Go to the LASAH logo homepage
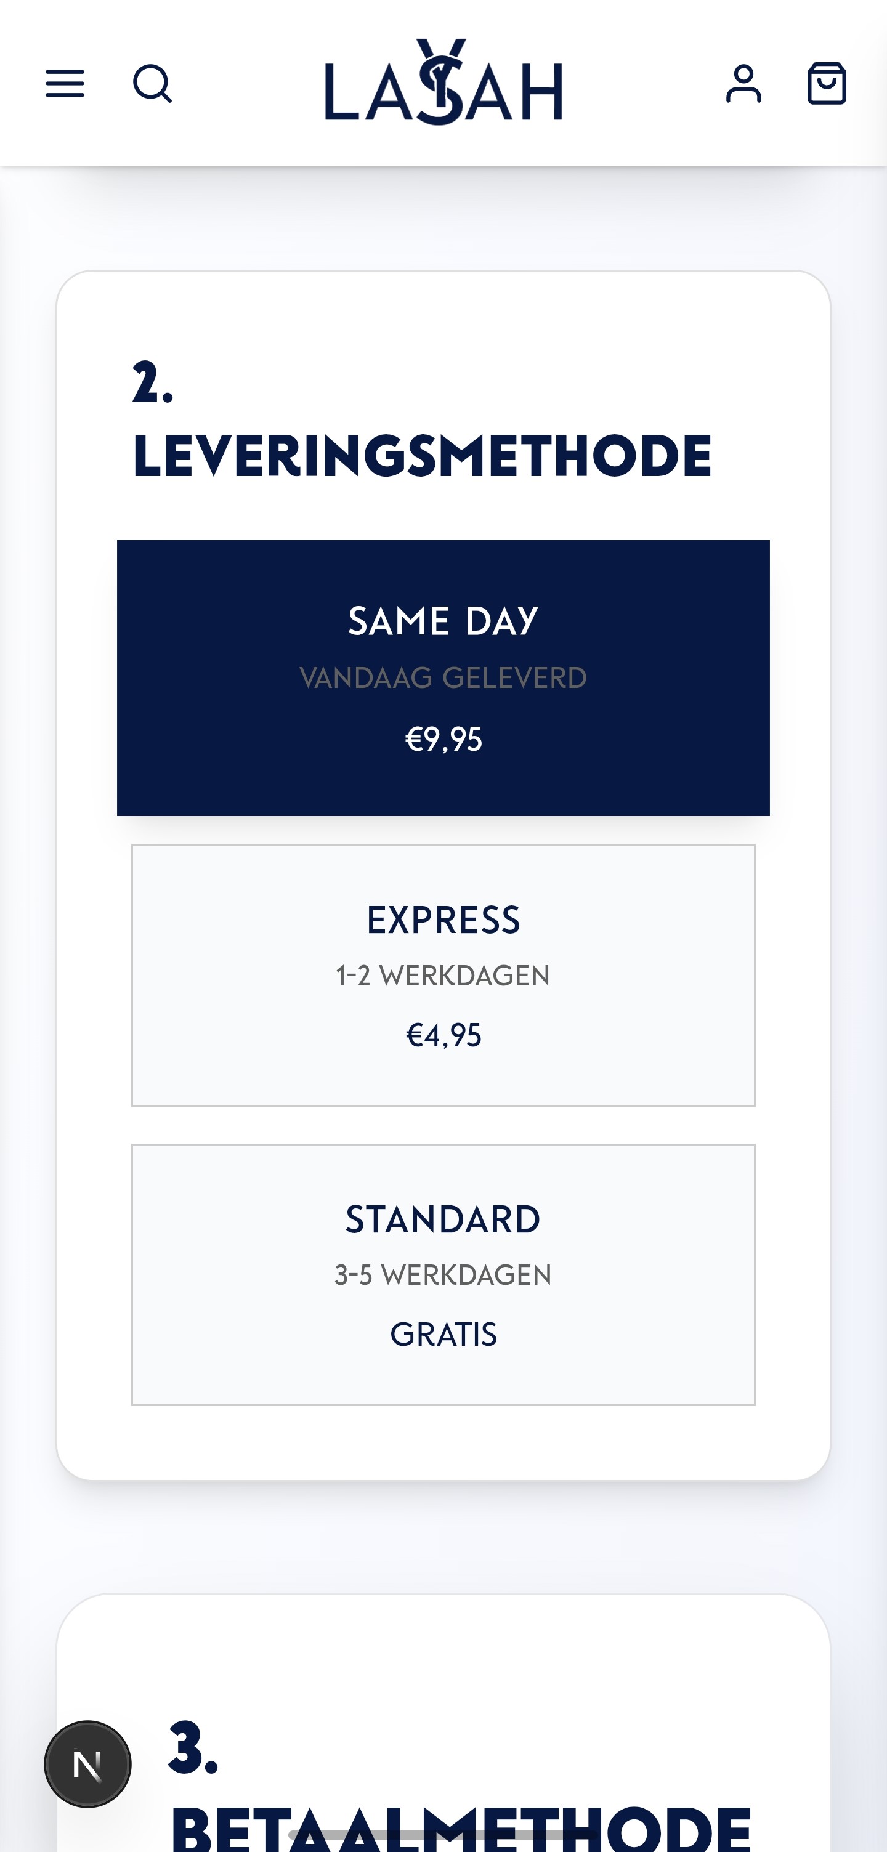887x1852 pixels. click(x=443, y=82)
